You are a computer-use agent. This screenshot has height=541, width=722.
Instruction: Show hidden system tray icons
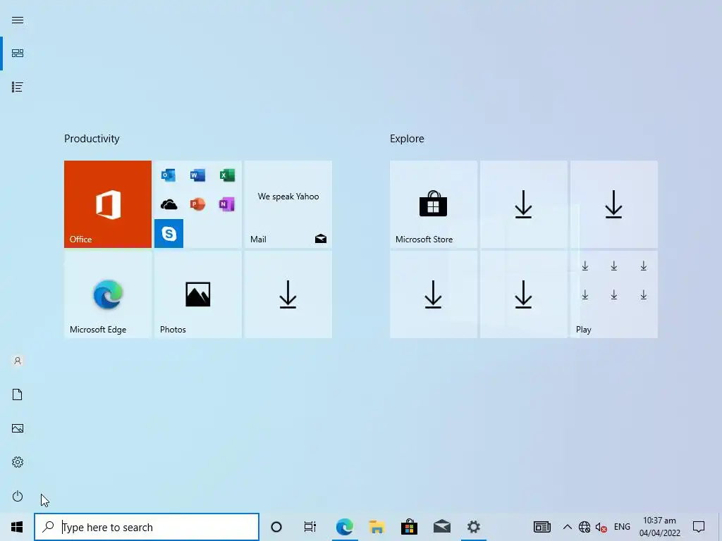point(568,527)
